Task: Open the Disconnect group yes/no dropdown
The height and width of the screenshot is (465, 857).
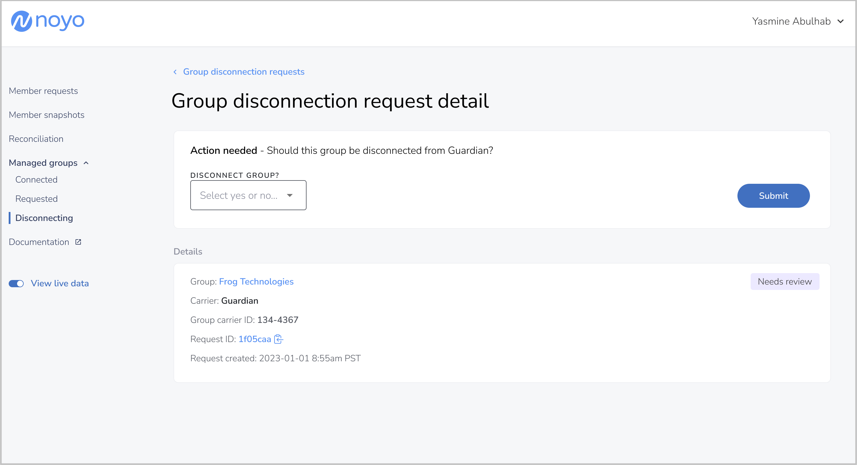Action: tap(248, 195)
